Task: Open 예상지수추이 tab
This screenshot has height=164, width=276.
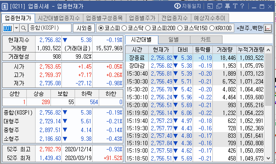Action: (x=210, y=18)
